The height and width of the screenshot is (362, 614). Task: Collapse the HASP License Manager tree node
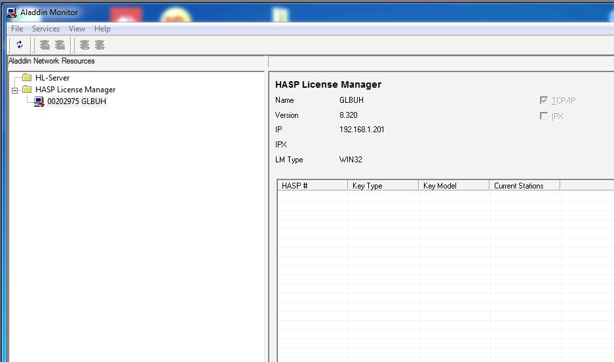14,90
